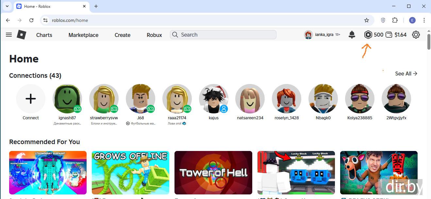The width and height of the screenshot is (431, 199).
Task: Click ignash87's in-game status text
Action: click(x=67, y=124)
